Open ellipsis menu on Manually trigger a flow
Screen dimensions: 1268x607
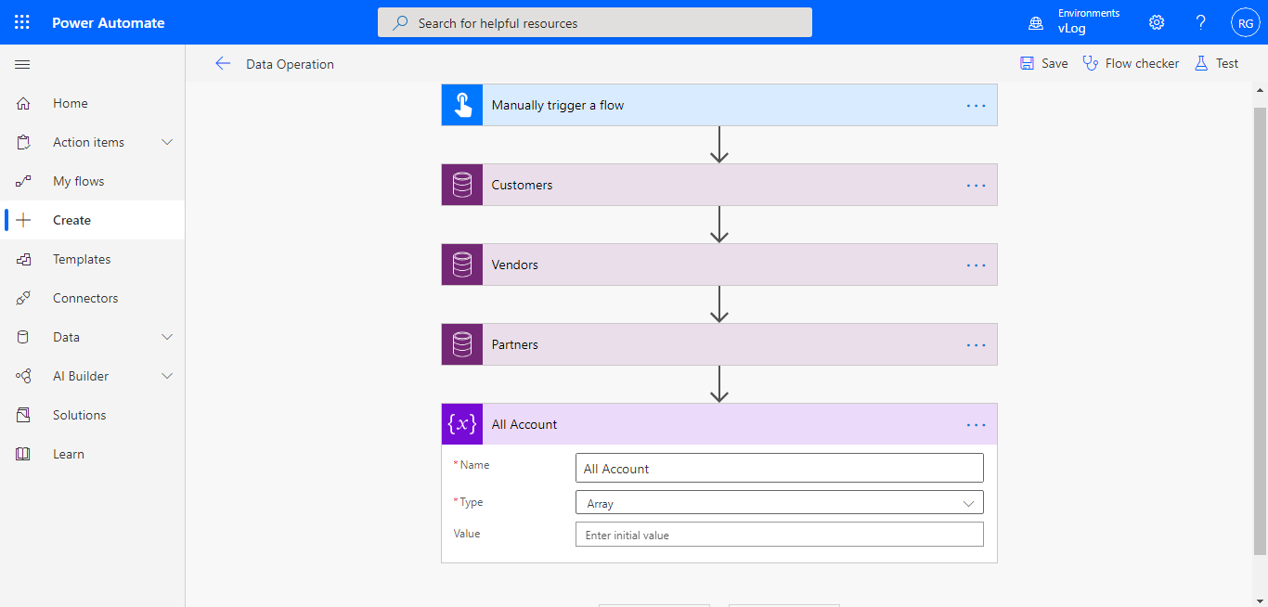[x=976, y=106]
